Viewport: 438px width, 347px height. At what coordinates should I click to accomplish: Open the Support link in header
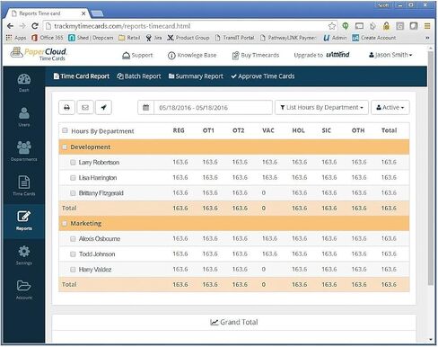click(137, 55)
